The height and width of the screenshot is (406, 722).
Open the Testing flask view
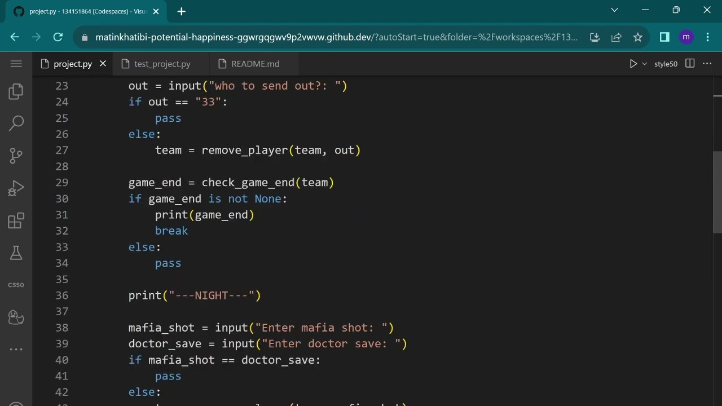click(16, 253)
